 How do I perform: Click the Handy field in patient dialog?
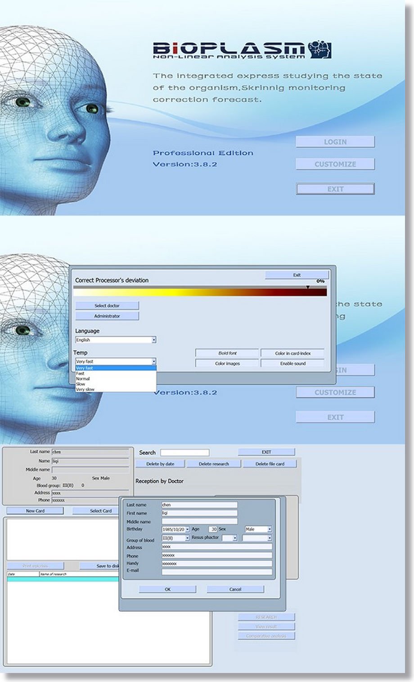(217, 564)
